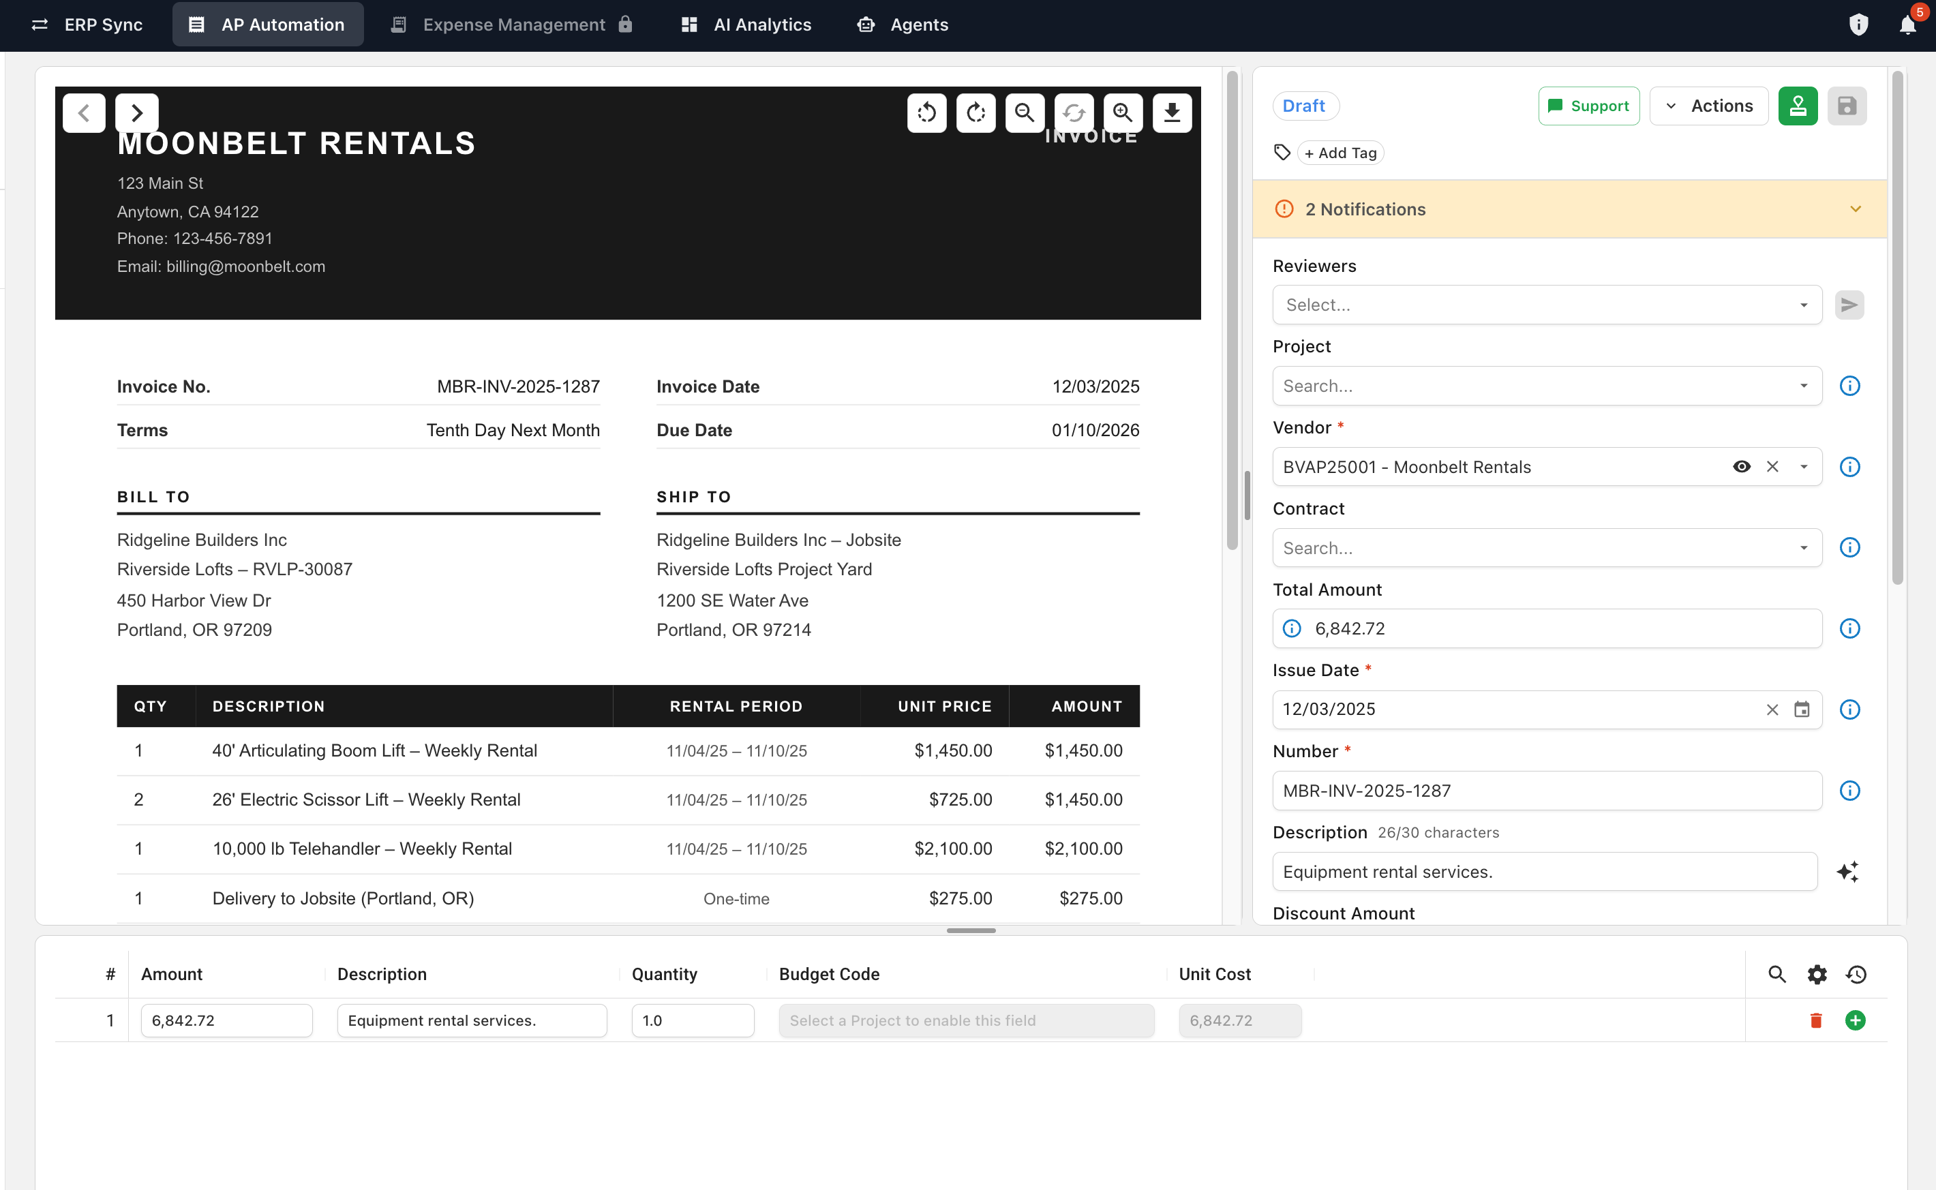1936x1190 pixels.
Task: Zoom in on the invoice preview
Action: [1123, 113]
